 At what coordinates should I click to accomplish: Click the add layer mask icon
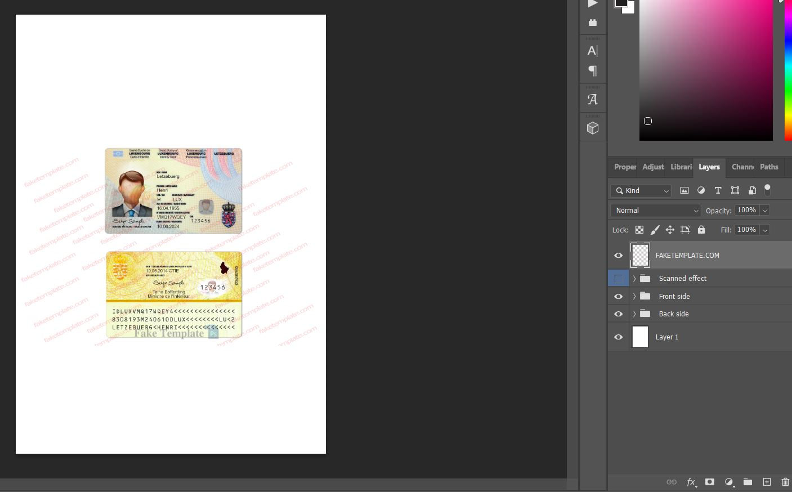710,482
